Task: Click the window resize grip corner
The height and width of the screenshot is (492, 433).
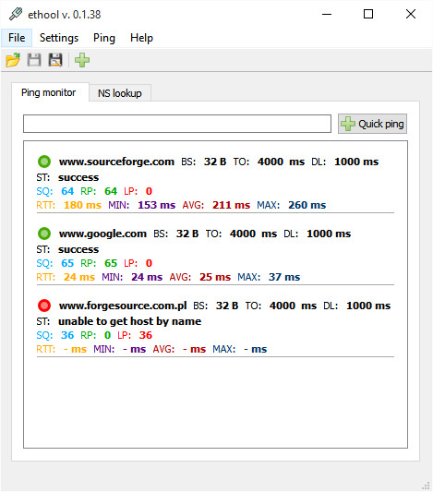Action: (x=426, y=486)
